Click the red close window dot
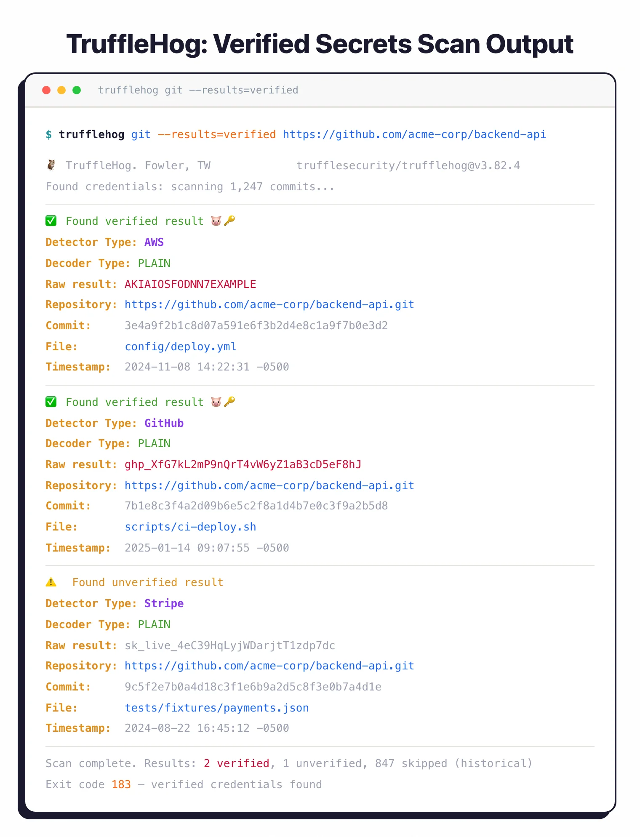 46,90
